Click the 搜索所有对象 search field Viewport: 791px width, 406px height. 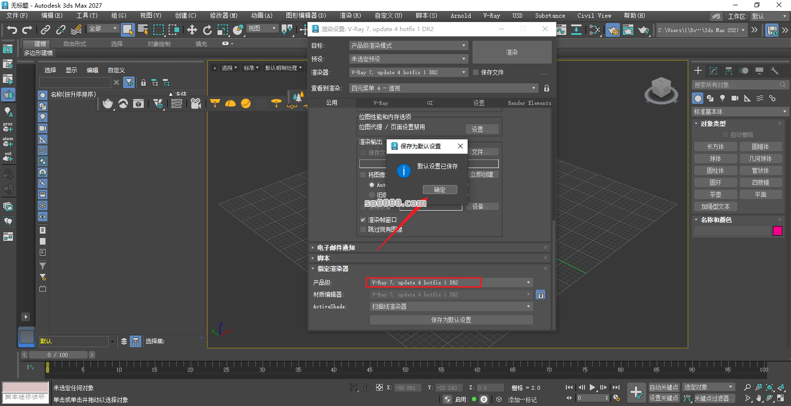coord(740,85)
